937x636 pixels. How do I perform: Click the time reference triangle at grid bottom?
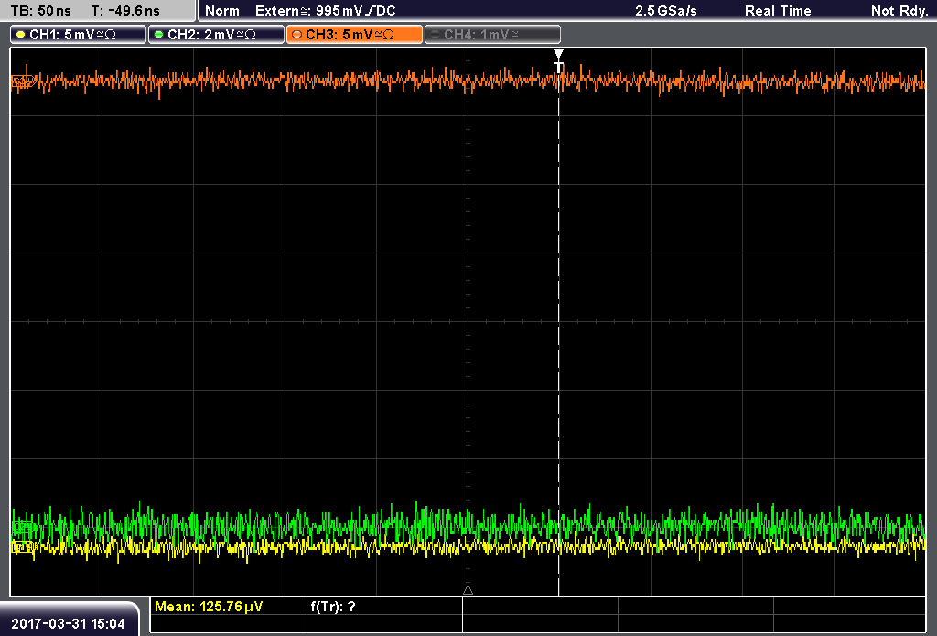[x=468, y=590]
